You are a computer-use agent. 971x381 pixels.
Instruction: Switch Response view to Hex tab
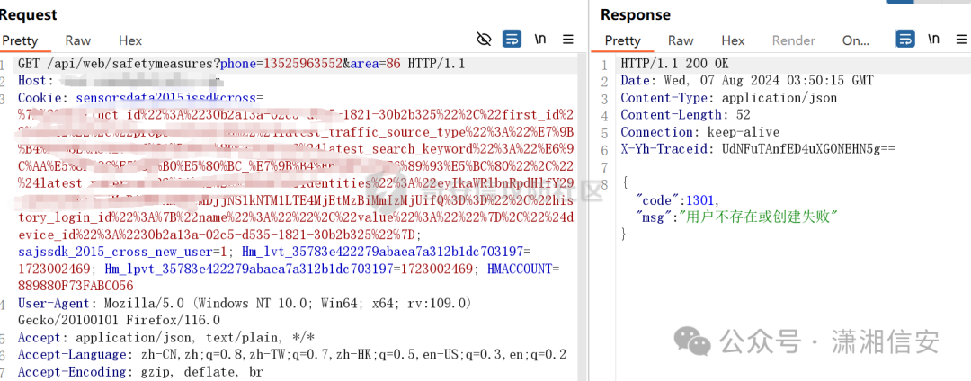point(733,40)
